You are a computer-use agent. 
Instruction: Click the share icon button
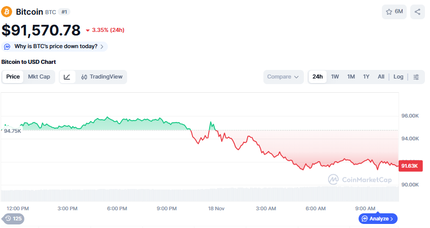click(417, 12)
